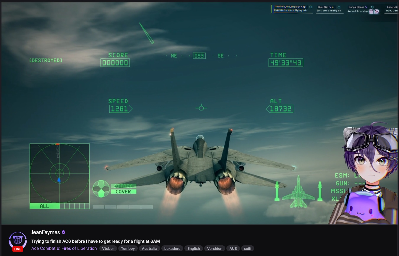399x256 pixels.
Task: Click the ATTACK wingman command
Action: (124, 186)
